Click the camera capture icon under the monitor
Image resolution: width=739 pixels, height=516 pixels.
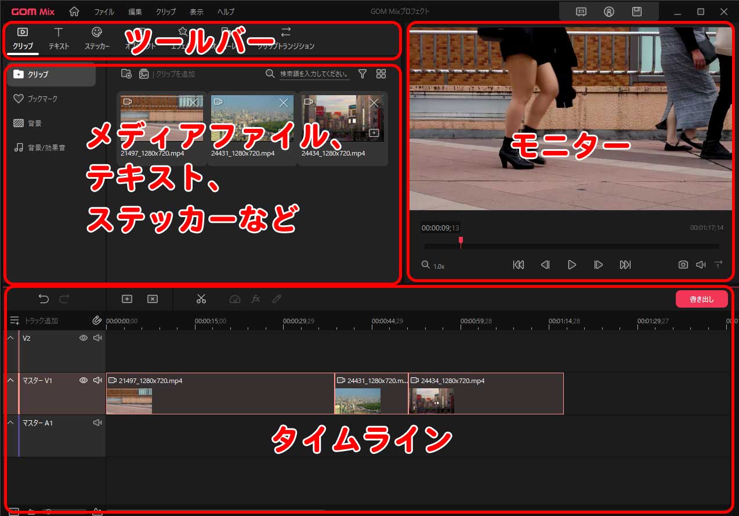point(683,265)
